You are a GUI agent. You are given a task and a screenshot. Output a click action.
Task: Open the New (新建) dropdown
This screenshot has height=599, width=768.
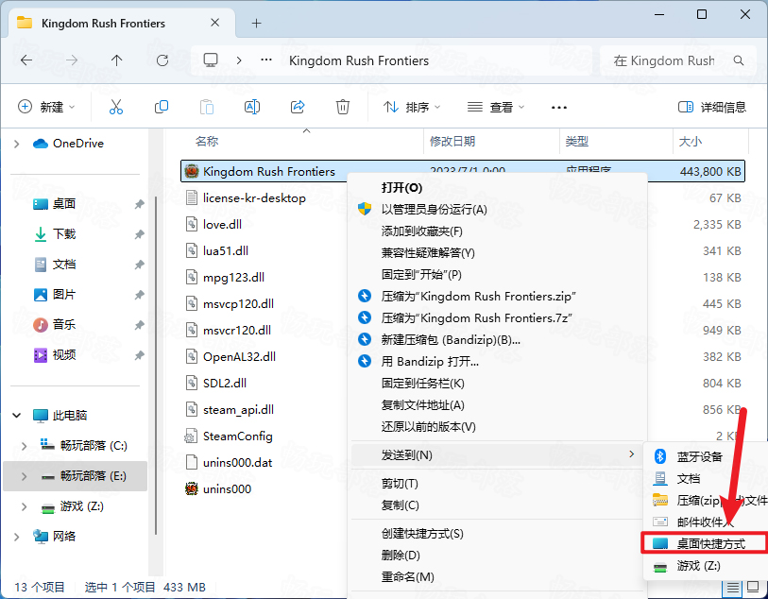[x=46, y=107]
